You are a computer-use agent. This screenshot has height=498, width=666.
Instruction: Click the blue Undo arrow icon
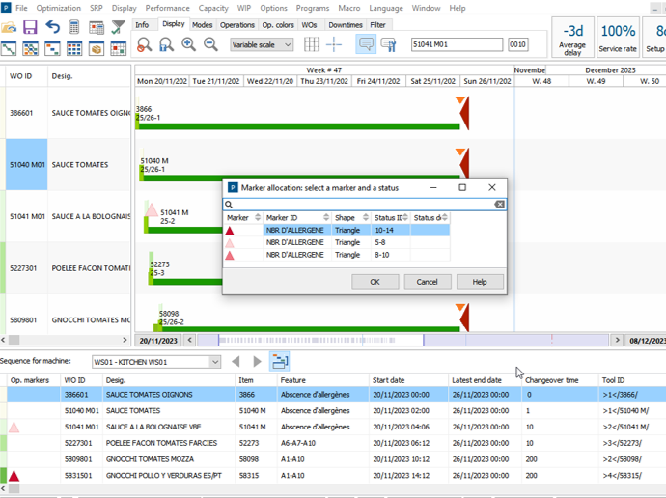[52, 27]
